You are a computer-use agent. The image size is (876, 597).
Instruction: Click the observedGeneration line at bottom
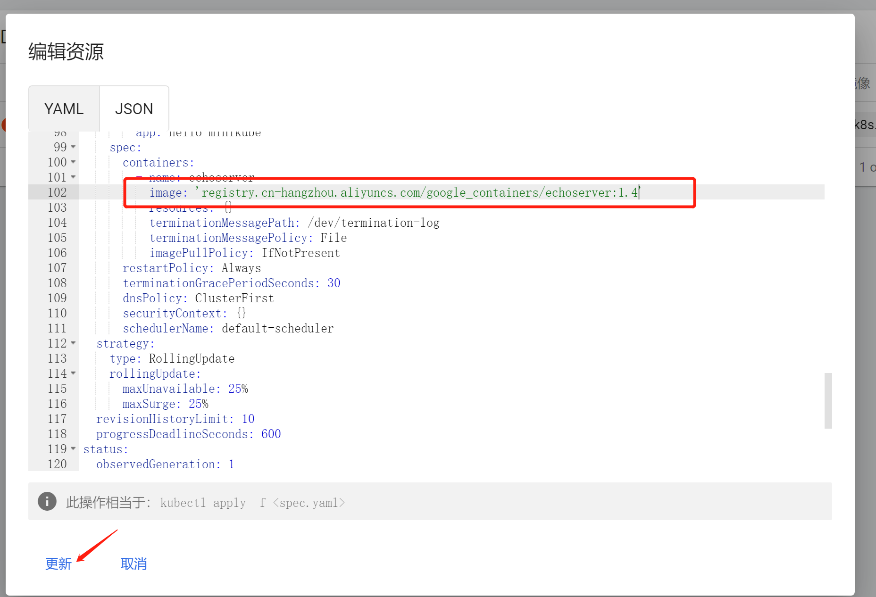point(164,464)
